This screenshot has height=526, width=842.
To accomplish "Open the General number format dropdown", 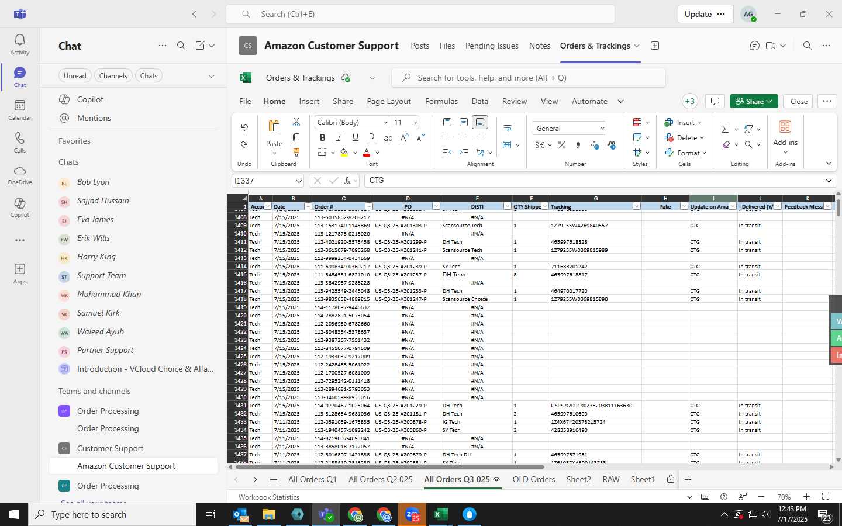I will click(602, 129).
